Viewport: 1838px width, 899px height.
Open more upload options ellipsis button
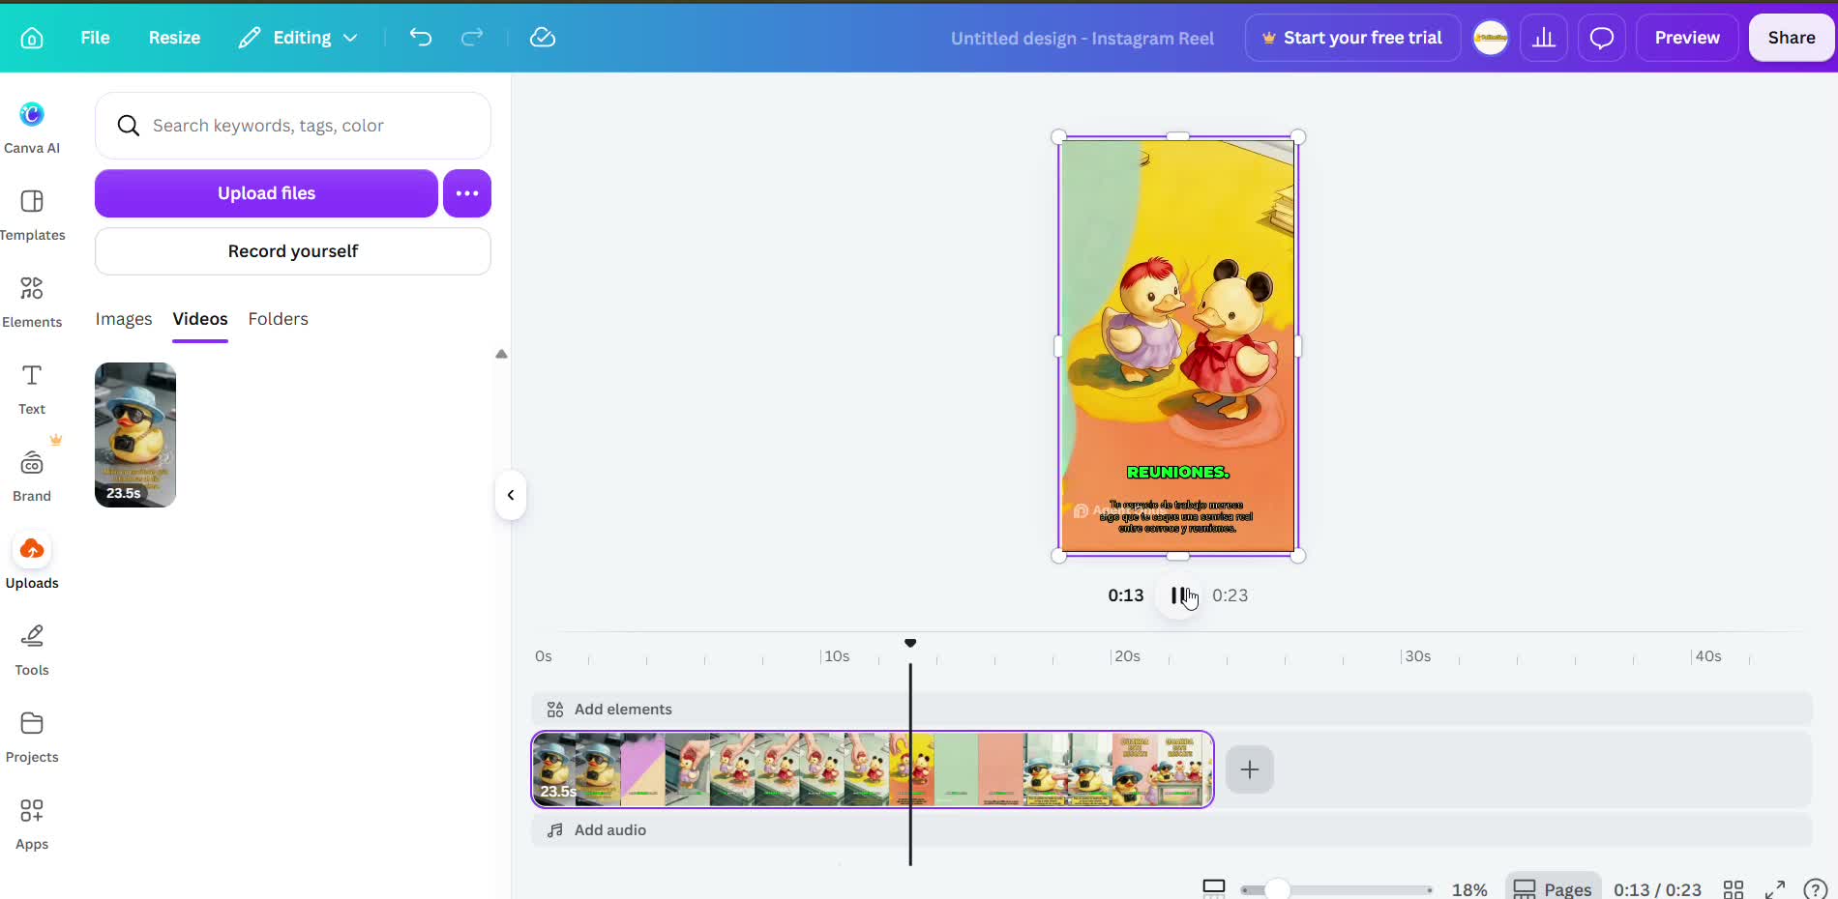(x=467, y=193)
